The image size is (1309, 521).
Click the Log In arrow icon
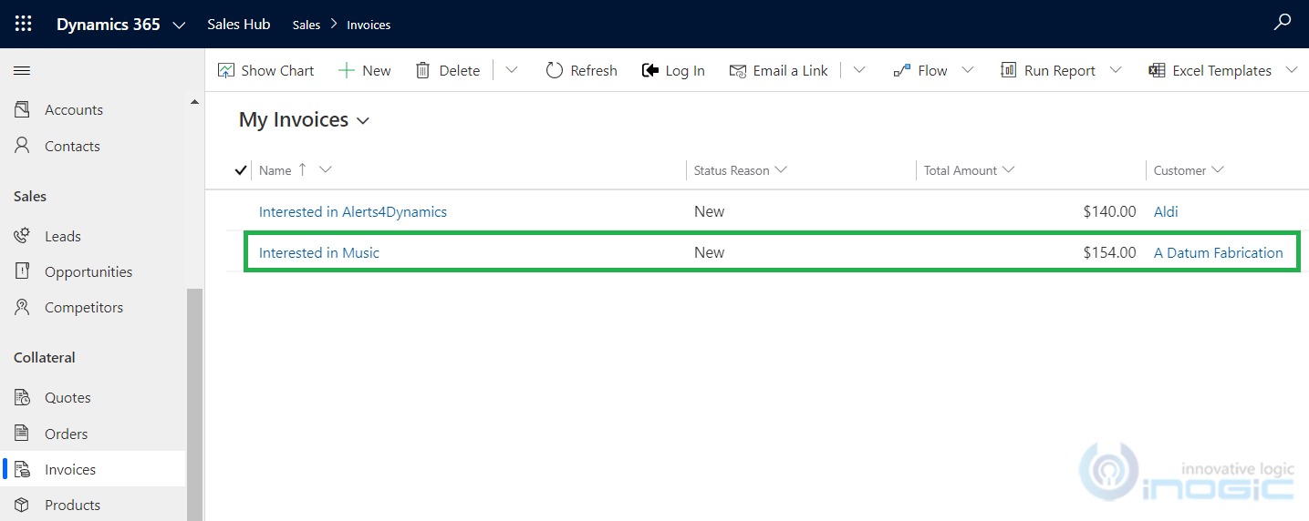(650, 70)
